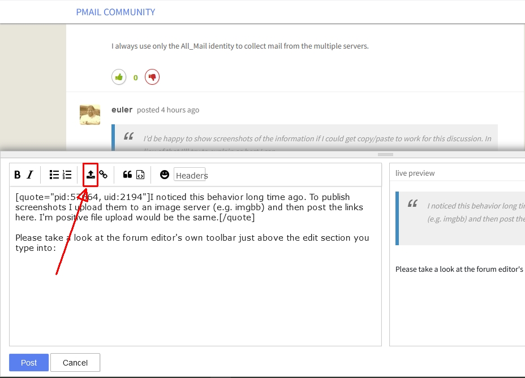Click the upload file icon

pyautogui.click(x=91, y=175)
